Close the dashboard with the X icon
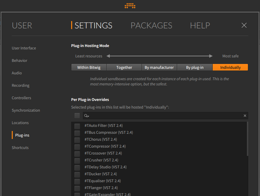 pyautogui.click(x=244, y=25)
